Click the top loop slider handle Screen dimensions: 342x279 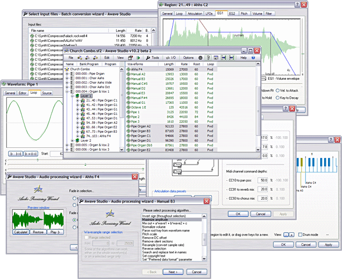[37, 160]
